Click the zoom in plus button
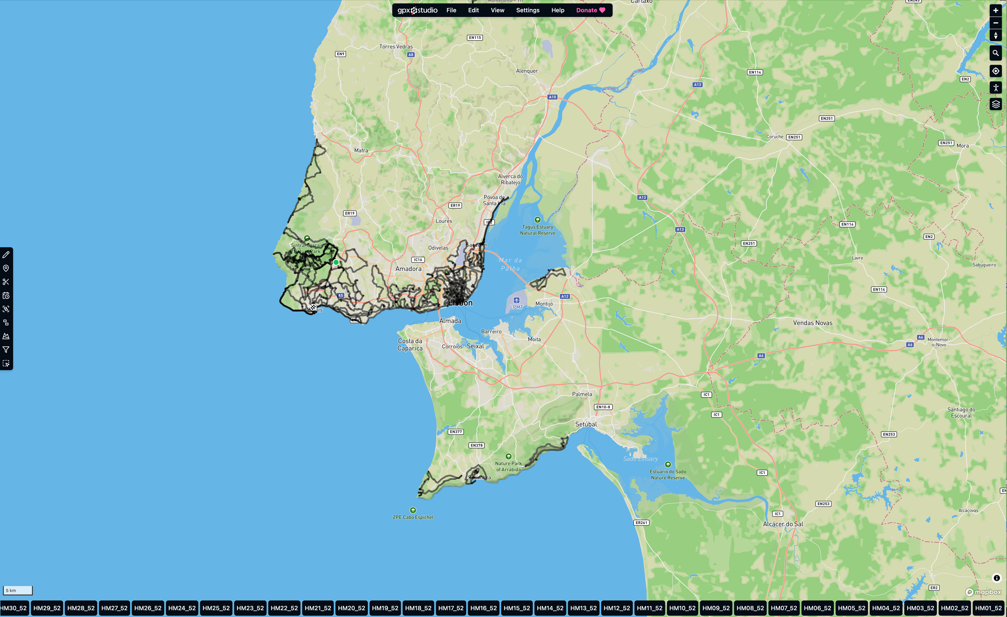Viewport: 1007px width, 617px height. pos(996,10)
